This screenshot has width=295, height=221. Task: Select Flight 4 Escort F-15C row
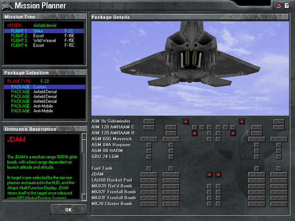pyautogui.click(x=44, y=45)
